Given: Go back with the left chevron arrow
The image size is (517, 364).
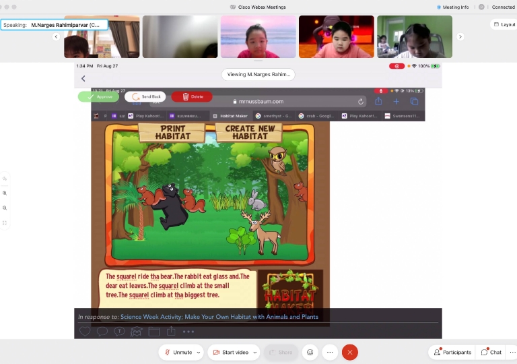Looking at the screenshot, I should click(x=83, y=78).
